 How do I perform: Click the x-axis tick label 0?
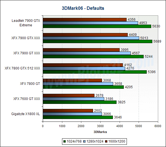pyautogui.click(x=43, y=126)
